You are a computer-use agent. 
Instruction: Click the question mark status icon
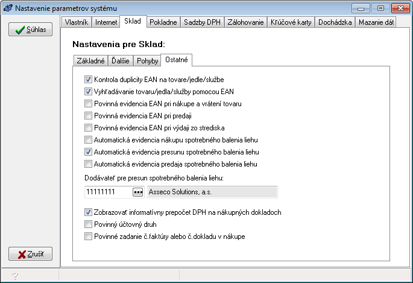[15, 276]
